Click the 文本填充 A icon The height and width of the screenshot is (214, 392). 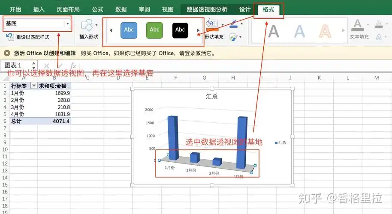(358, 25)
